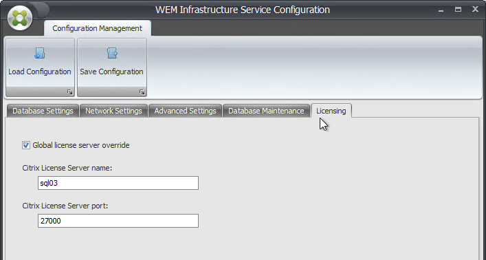Screen dimensions: 486x260
Task: Click the Save Configuration icon
Action: (x=112, y=53)
